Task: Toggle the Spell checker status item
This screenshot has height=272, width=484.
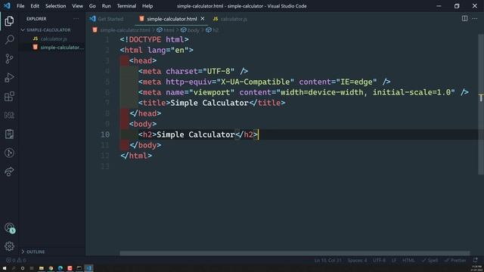Action: coord(430,260)
